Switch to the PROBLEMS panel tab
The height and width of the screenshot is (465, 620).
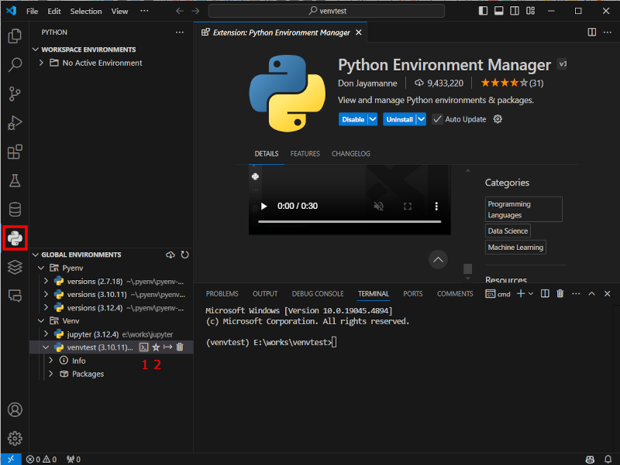pyautogui.click(x=222, y=294)
